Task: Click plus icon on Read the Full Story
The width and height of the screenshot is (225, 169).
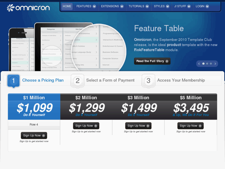Action: [x=167, y=61]
